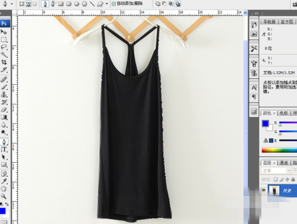Enable the lock all layer option
Viewport: 297px width, 224px height.
293,179
